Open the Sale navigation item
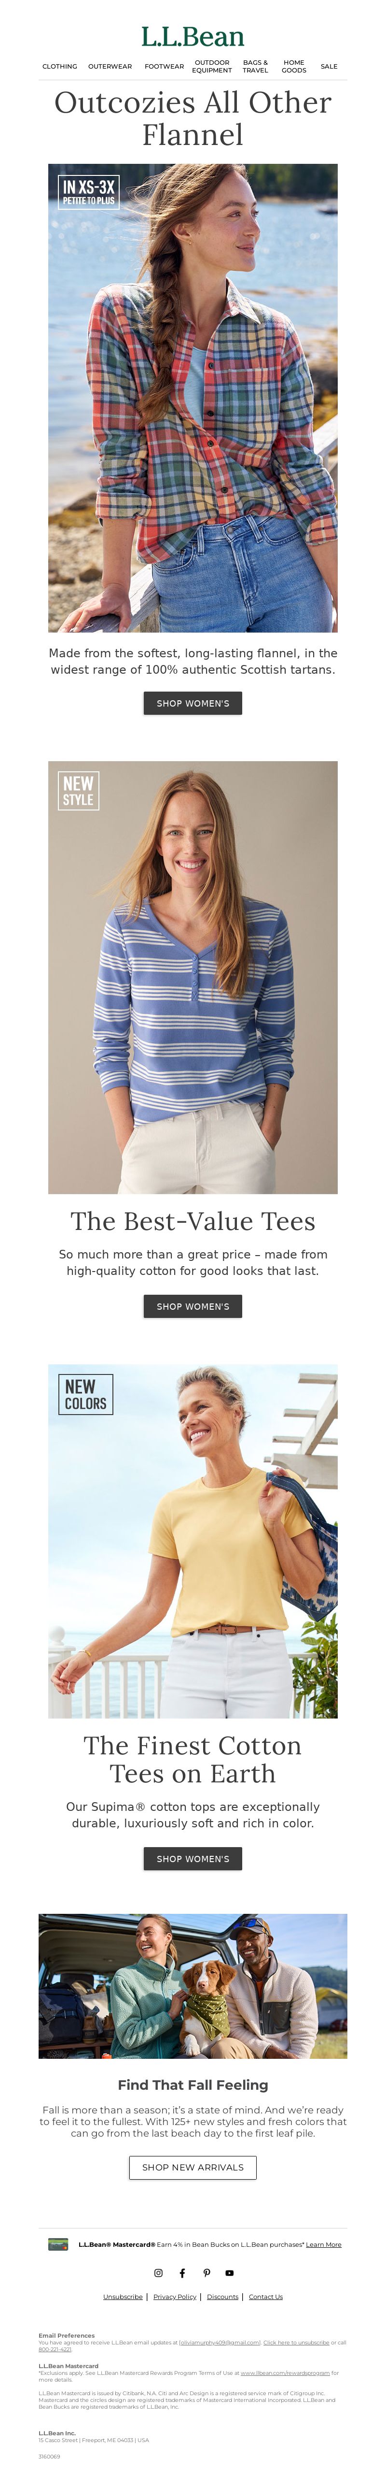The height and width of the screenshot is (2473, 386). [329, 66]
